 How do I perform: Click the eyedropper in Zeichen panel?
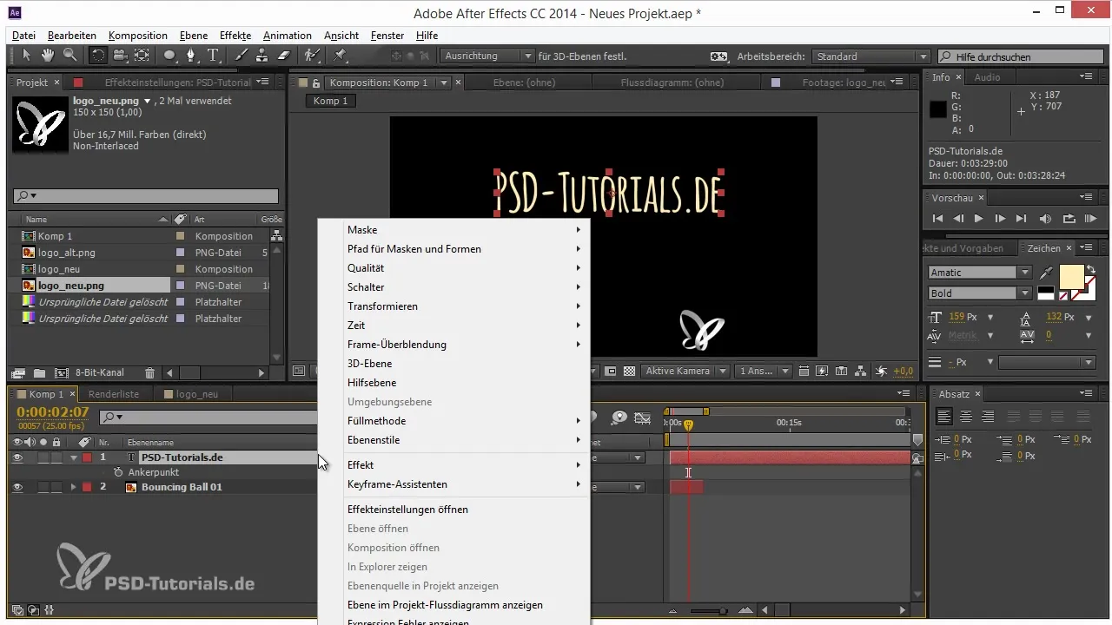click(1046, 273)
